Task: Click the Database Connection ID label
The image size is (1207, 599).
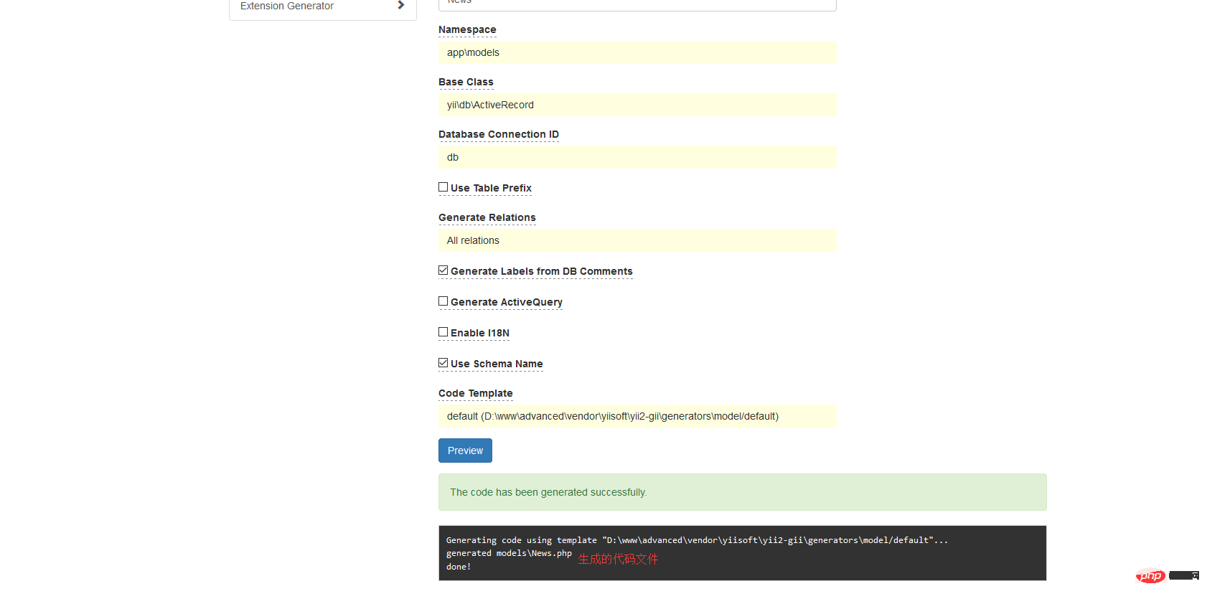Action: [x=499, y=134]
